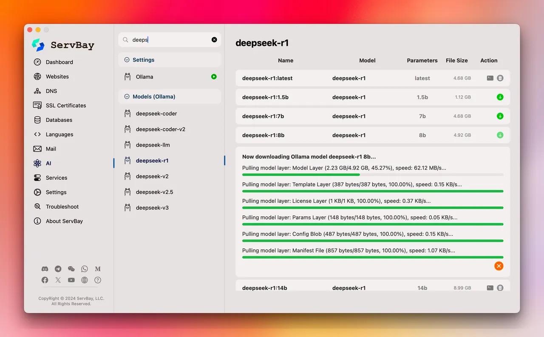Click the File Size column header
Screen dimensions: 544x337
pyautogui.click(x=457, y=60)
